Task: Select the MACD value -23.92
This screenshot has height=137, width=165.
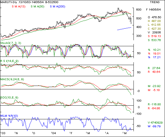Action: 156,86
